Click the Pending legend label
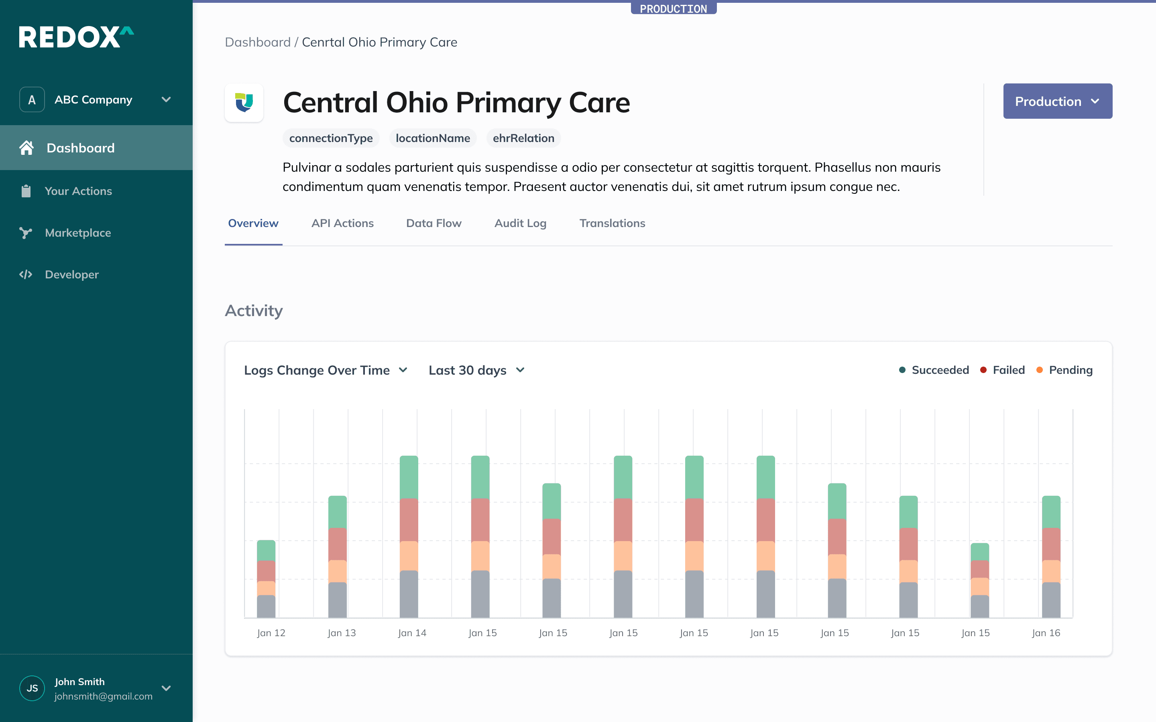1156x722 pixels. point(1071,370)
